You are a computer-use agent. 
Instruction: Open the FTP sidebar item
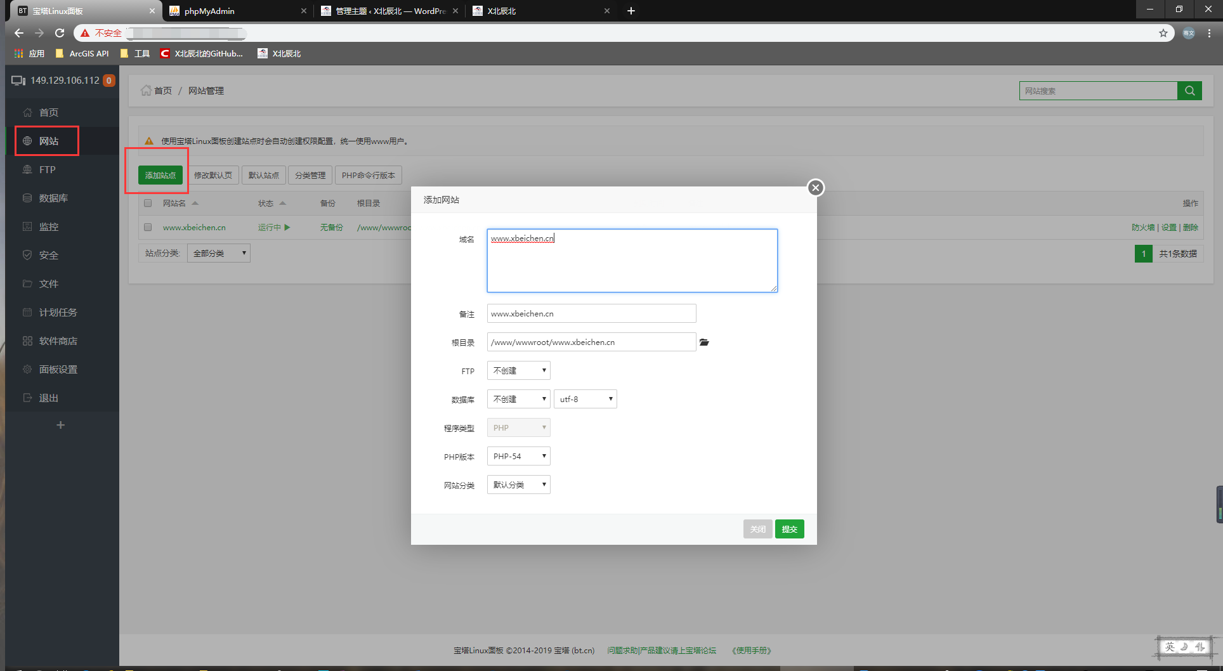(x=48, y=169)
